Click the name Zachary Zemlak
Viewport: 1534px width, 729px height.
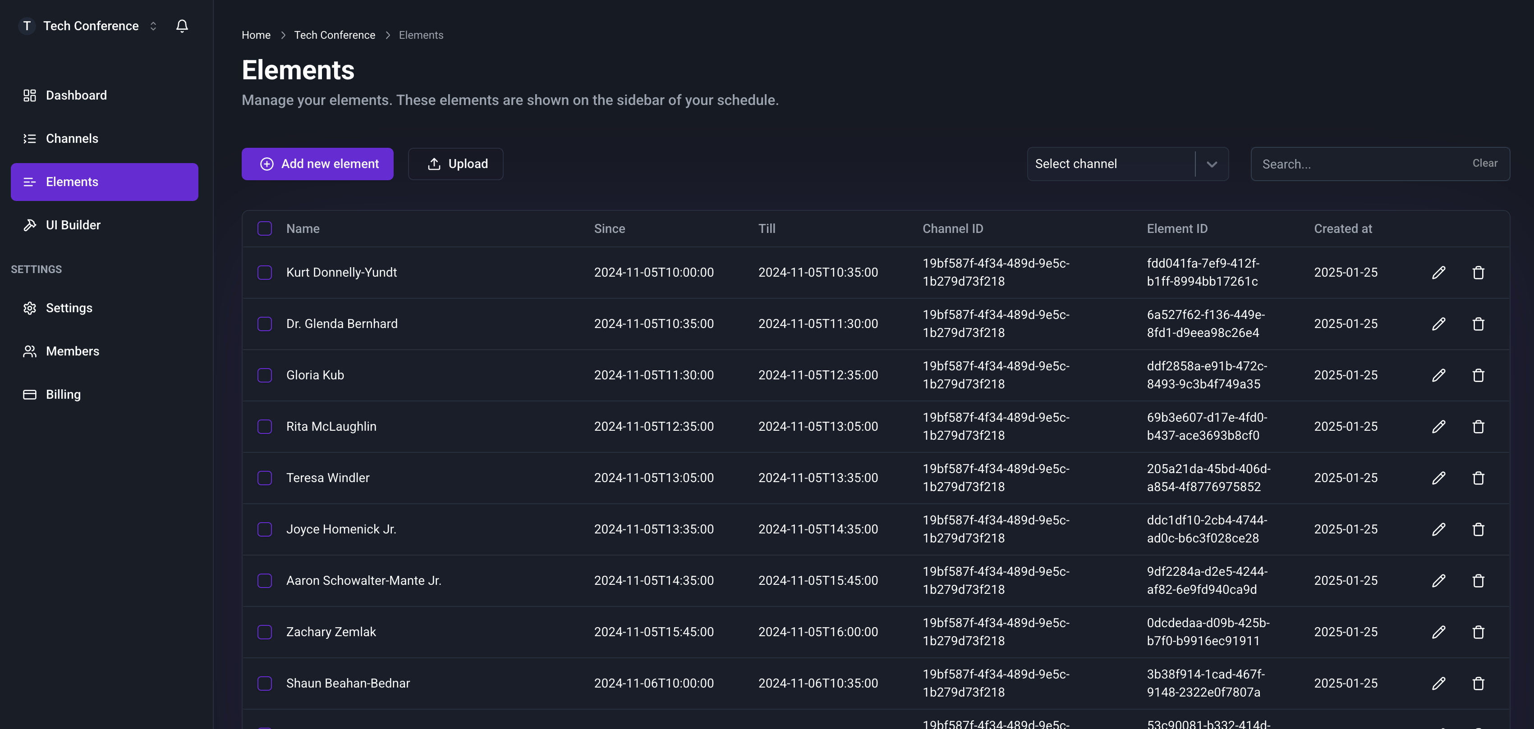click(331, 632)
